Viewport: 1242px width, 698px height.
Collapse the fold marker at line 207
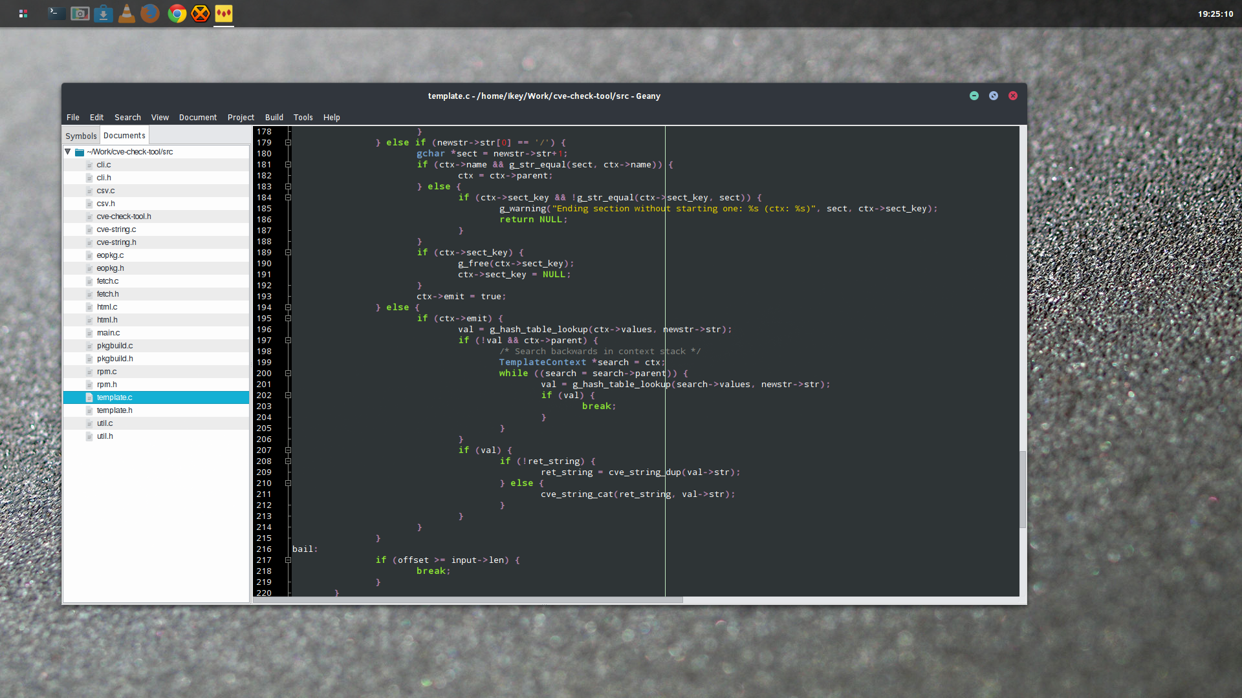pyautogui.click(x=288, y=450)
